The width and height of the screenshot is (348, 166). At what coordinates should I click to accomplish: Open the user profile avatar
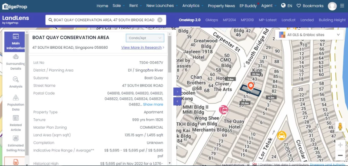(332, 6)
